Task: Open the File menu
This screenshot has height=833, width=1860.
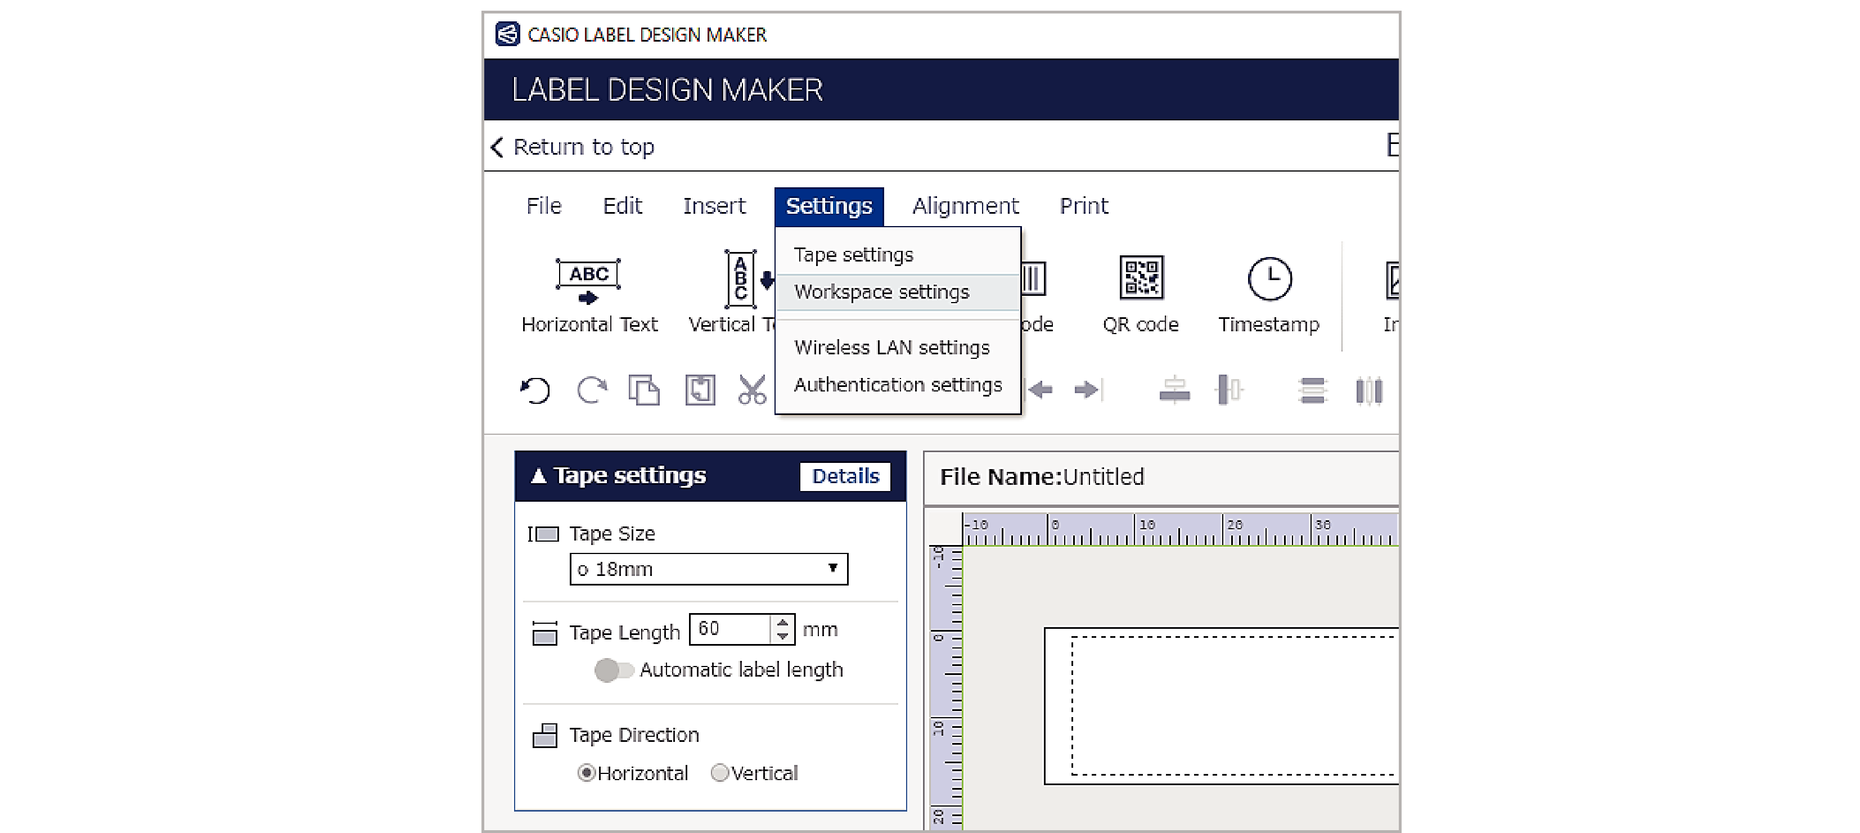Action: [544, 206]
